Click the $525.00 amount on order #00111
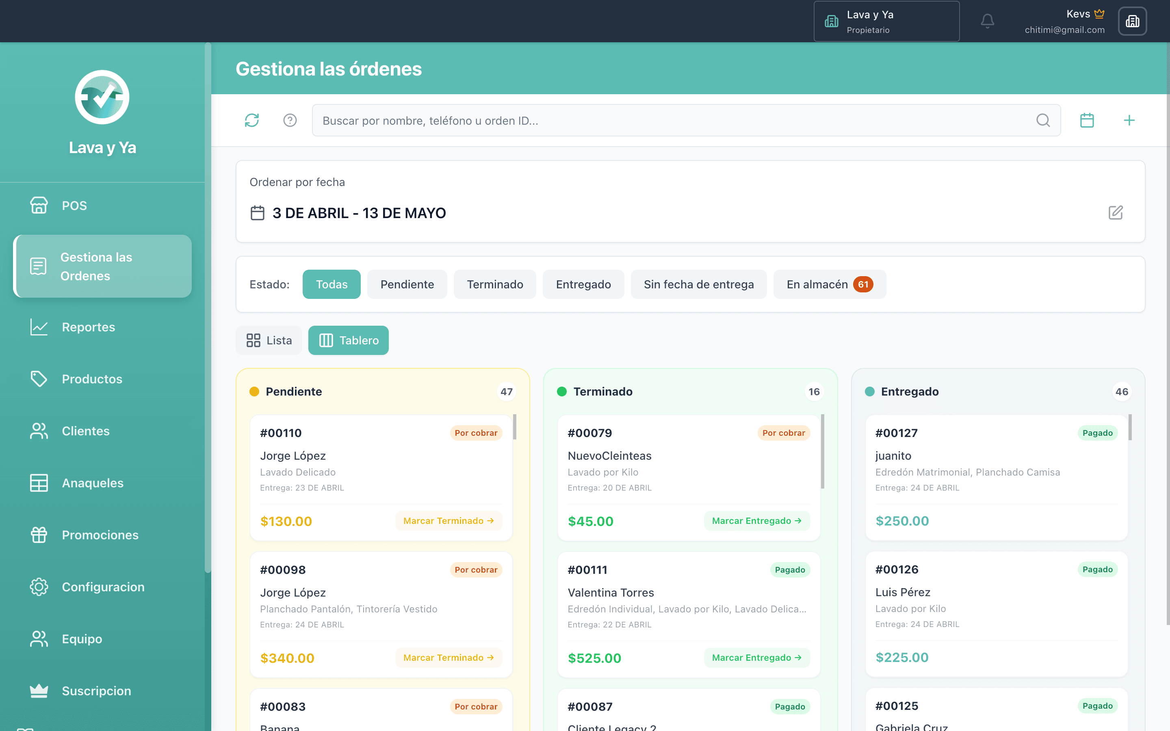The height and width of the screenshot is (731, 1170). point(594,658)
